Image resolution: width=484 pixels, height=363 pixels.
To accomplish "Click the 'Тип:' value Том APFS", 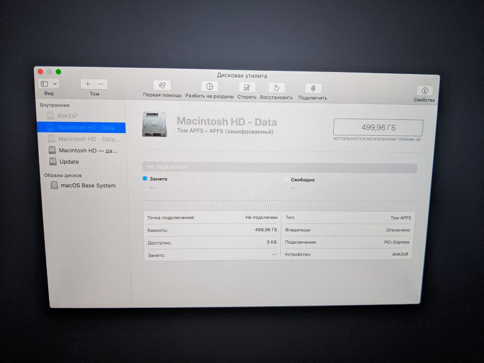I will coord(401,218).
